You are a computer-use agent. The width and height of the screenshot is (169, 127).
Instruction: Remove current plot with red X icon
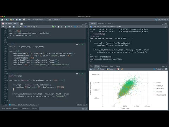(x=118, y=69)
